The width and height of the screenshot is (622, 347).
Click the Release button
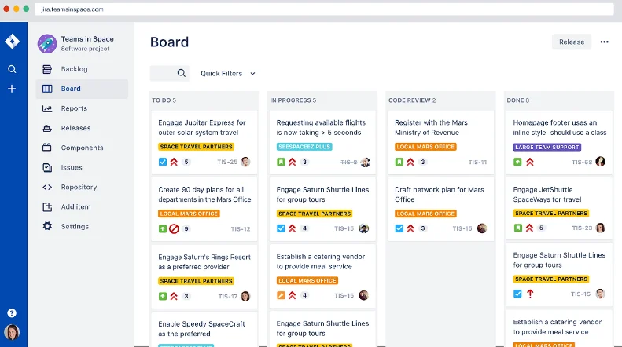point(572,42)
